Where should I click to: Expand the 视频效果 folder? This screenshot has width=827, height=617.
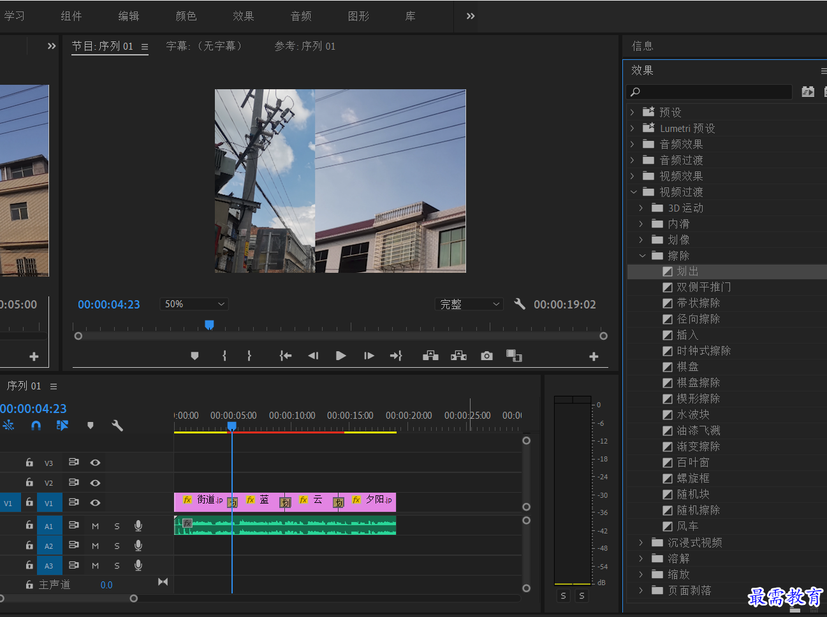[x=632, y=176]
